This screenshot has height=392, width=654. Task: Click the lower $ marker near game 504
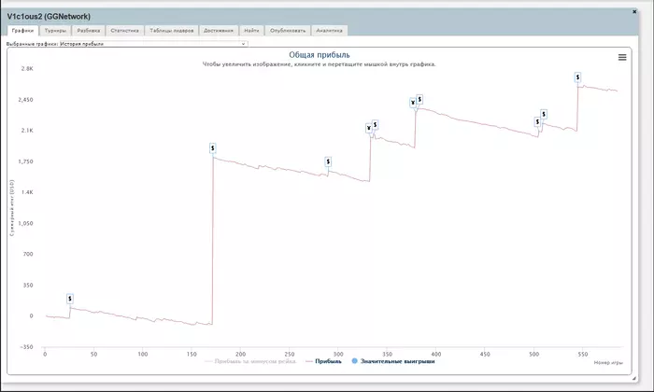click(x=537, y=121)
